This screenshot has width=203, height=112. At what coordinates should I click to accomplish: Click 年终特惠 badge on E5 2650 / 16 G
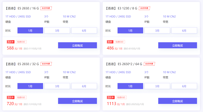tap(46, 8)
